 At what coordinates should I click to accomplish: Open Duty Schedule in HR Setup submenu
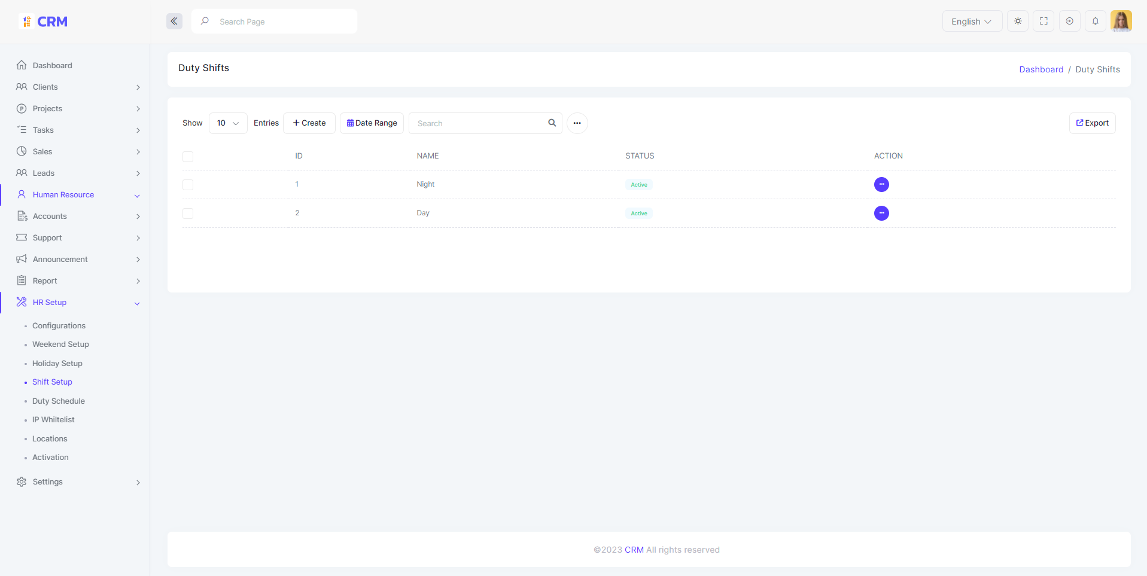(59, 401)
